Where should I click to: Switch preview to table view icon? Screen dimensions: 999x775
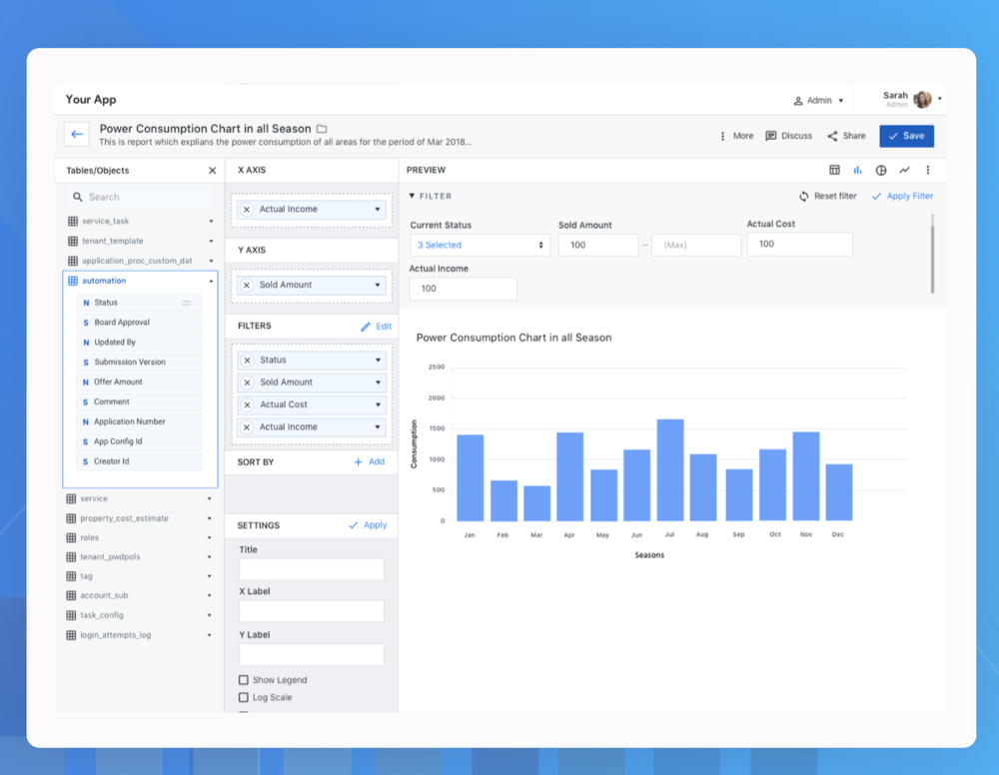click(x=837, y=170)
